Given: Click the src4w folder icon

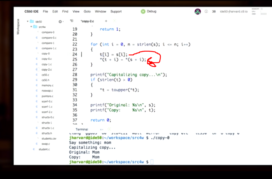Looking at the screenshot, I should pos(35,27).
